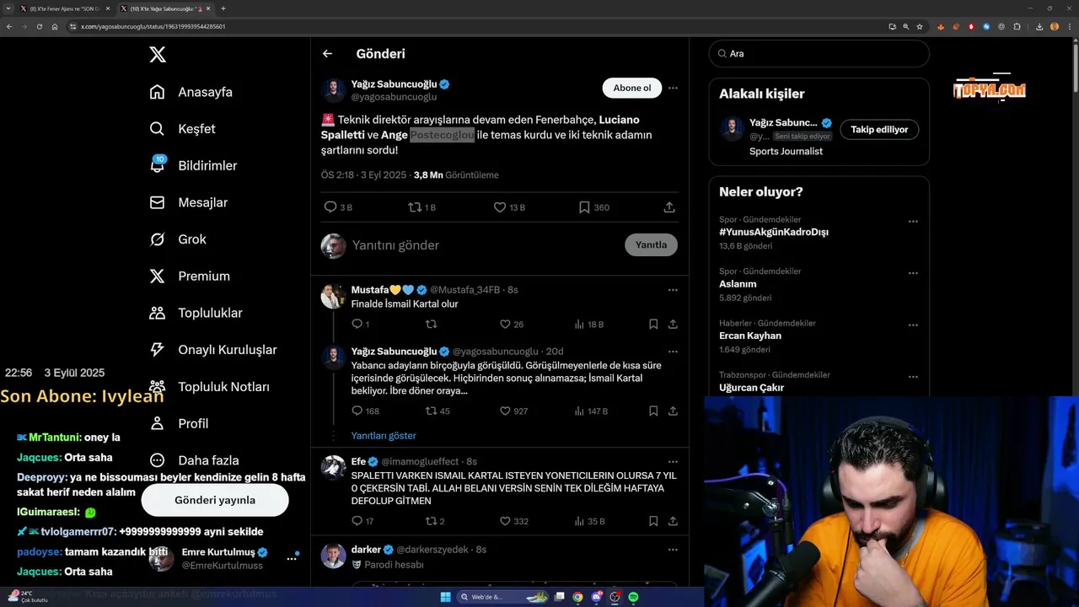Reload the page in browser
The image size is (1079, 607).
[x=39, y=26]
